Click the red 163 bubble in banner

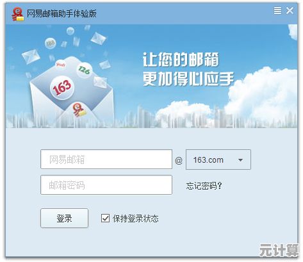[62, 88]
